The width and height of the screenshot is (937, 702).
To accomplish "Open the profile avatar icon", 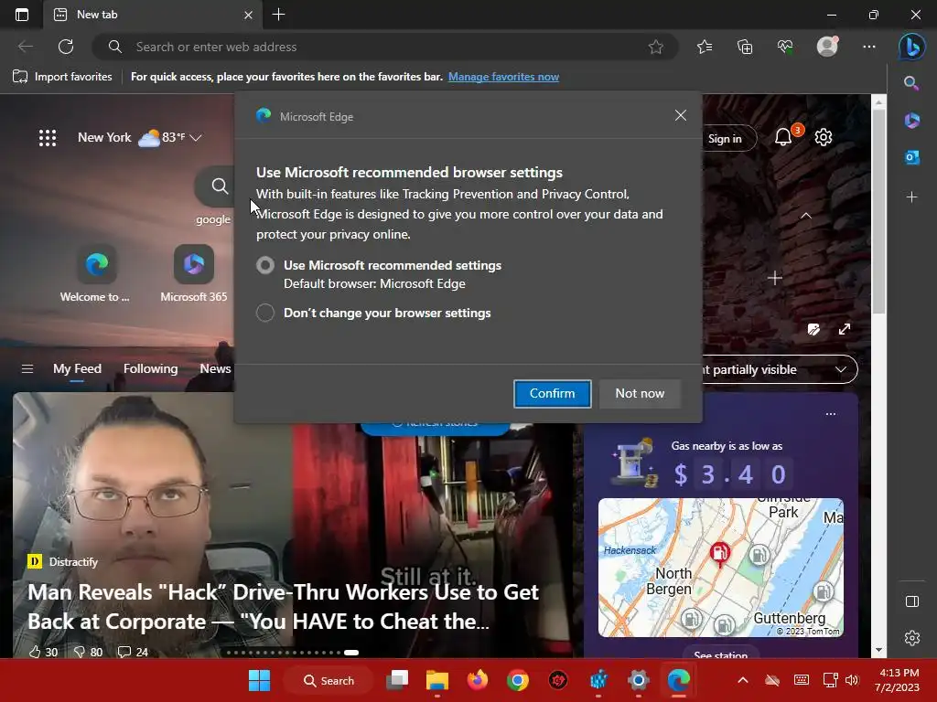I will click(827, 47).
